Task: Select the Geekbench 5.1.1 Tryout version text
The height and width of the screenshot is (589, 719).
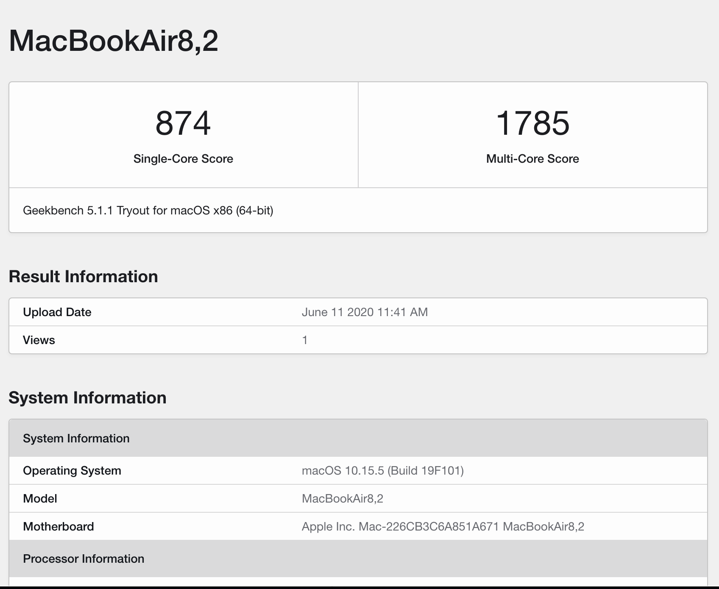Action: 148,211
